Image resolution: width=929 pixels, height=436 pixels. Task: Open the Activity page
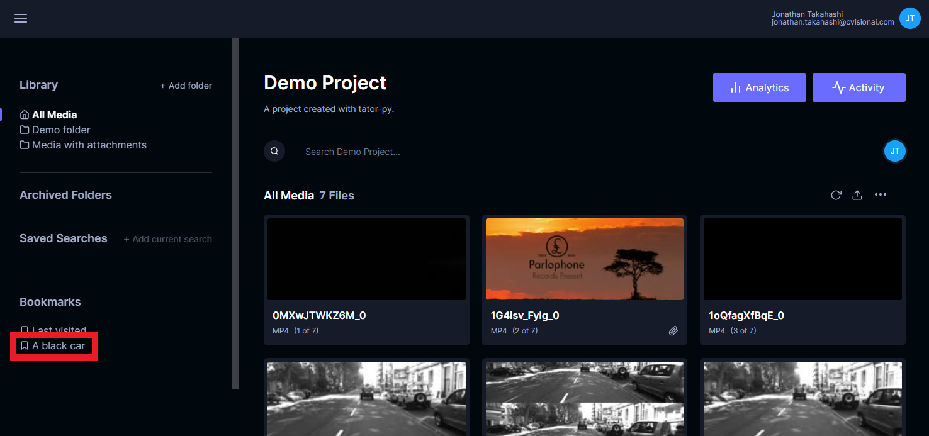tap(859, 87)
